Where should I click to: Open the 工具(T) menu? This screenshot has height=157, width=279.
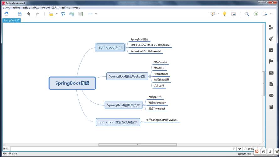pyautogui.click(x=56, y=8)
